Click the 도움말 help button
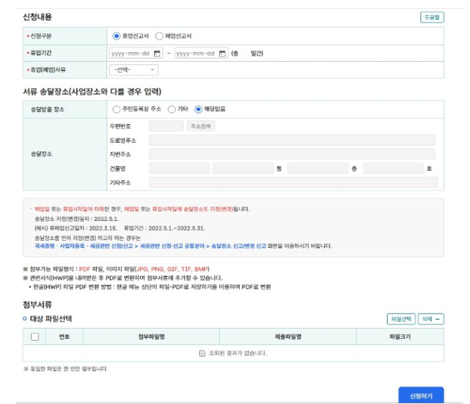The height and width of the screenshot is (404, 470). (432, 17)
